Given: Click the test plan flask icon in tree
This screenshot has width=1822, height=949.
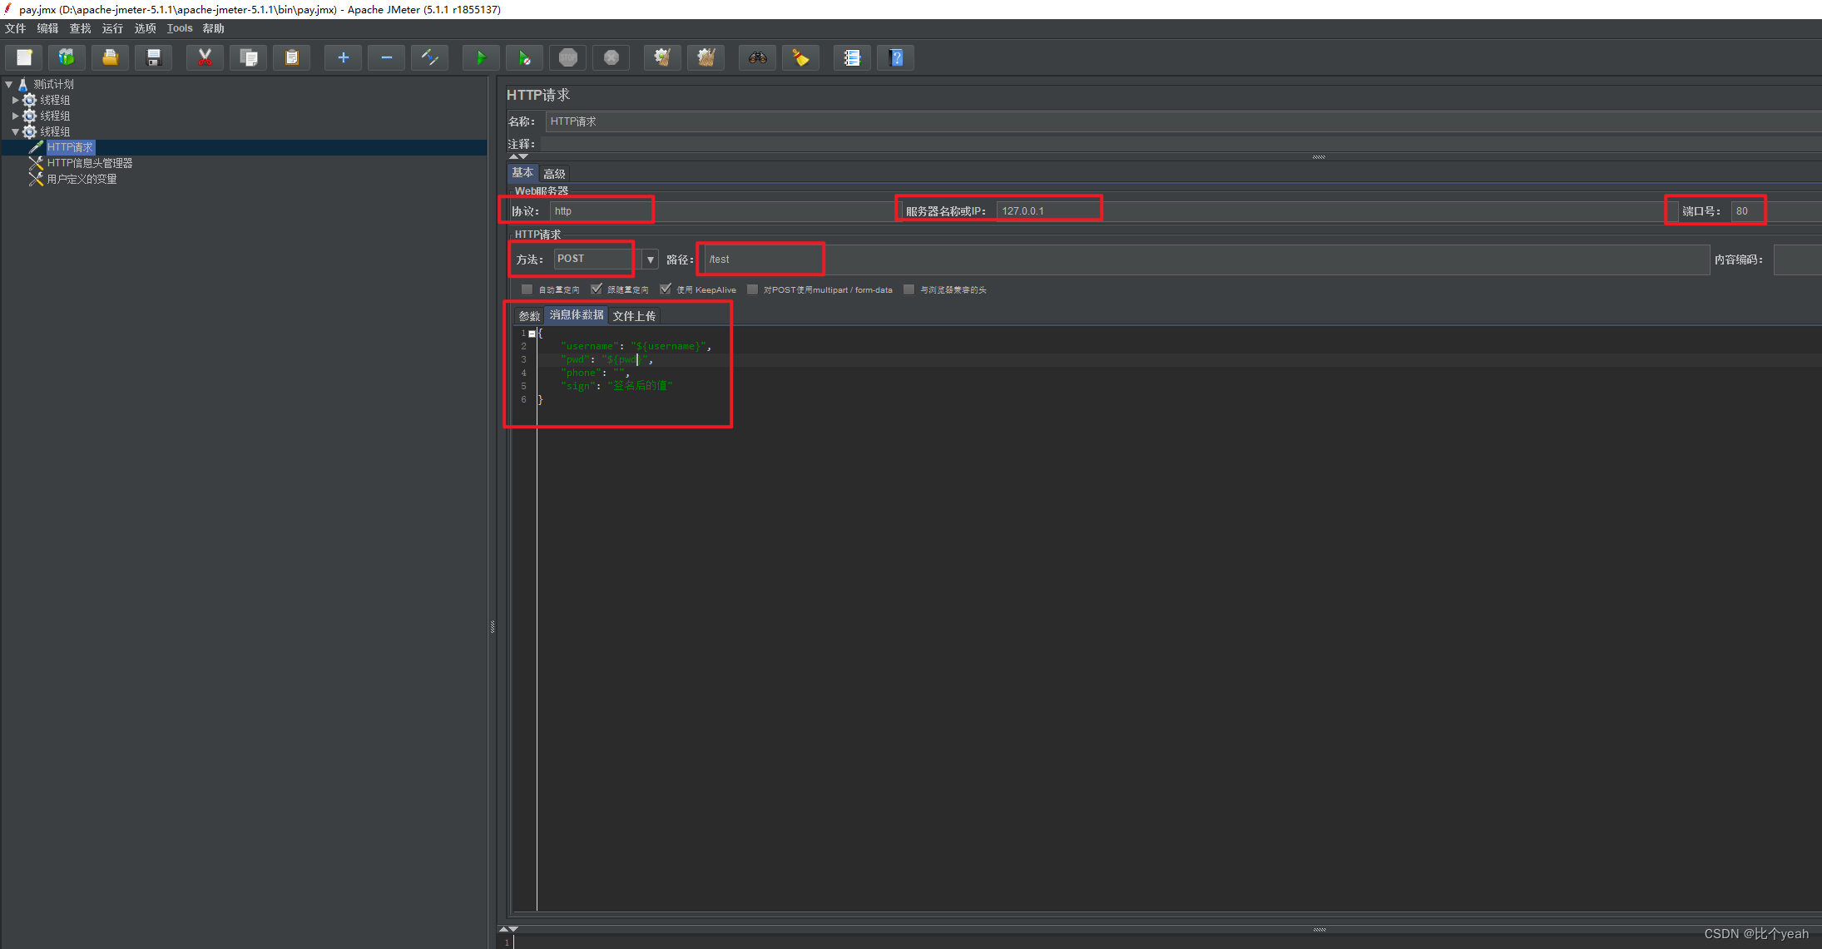Looking at the screenshot, I should point(23,84).
